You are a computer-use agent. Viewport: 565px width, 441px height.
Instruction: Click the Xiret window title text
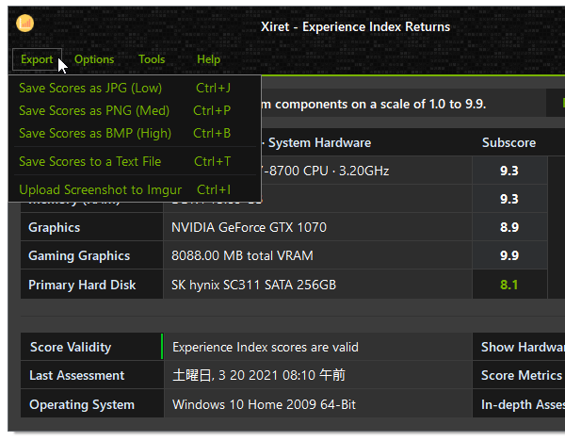click(355, 26)
